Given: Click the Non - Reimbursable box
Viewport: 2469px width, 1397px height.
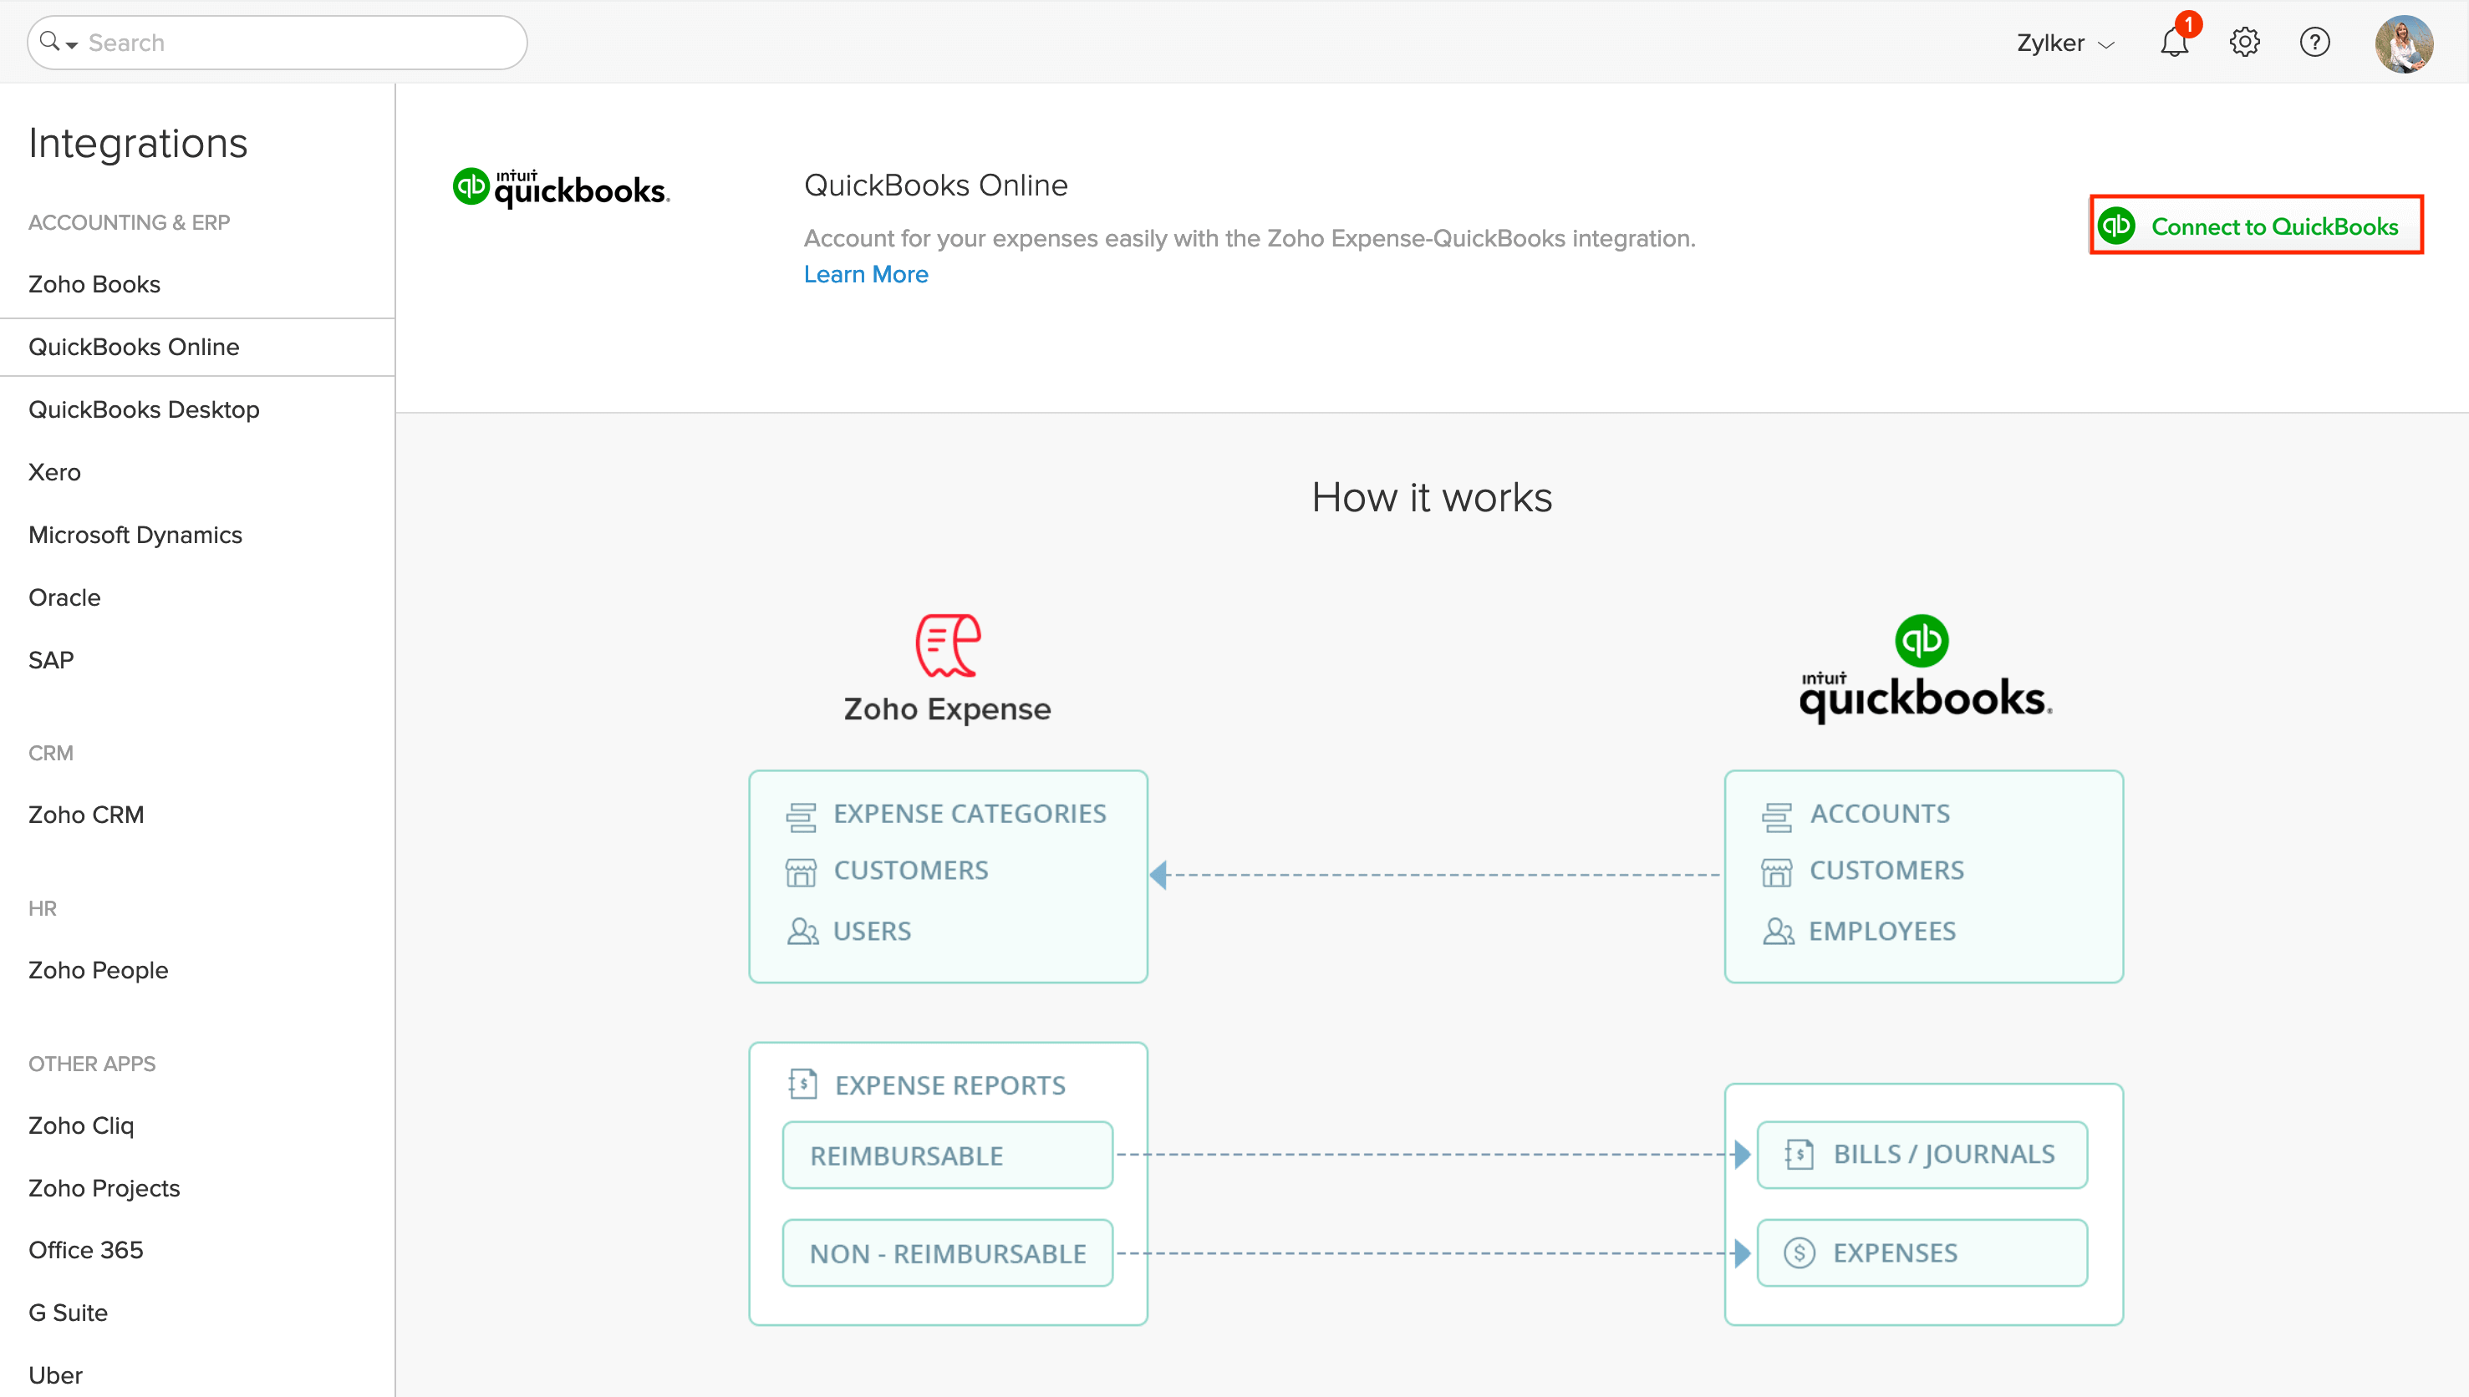Looking at the screenshot, I should pos(947,1253).
